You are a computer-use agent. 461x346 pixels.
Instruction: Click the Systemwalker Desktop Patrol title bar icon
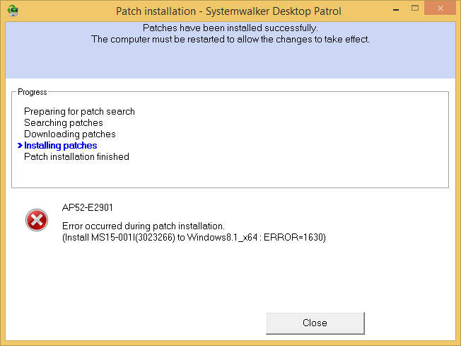[13, 11]
